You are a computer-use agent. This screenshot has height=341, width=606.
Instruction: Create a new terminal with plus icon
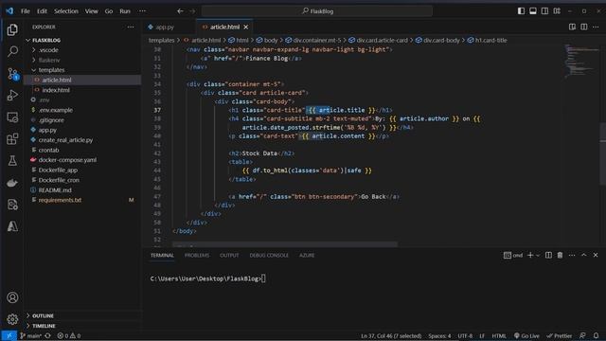point(530,255)
